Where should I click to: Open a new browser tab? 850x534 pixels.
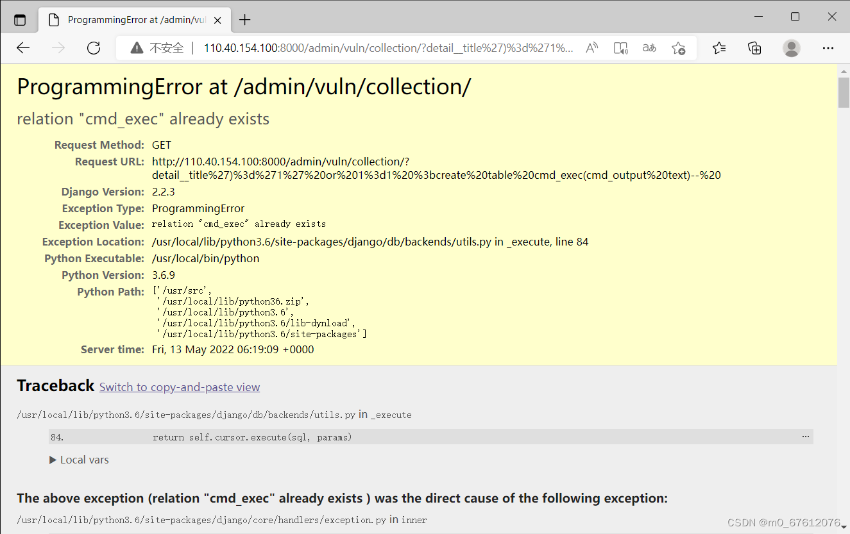(x=244, y=19)
